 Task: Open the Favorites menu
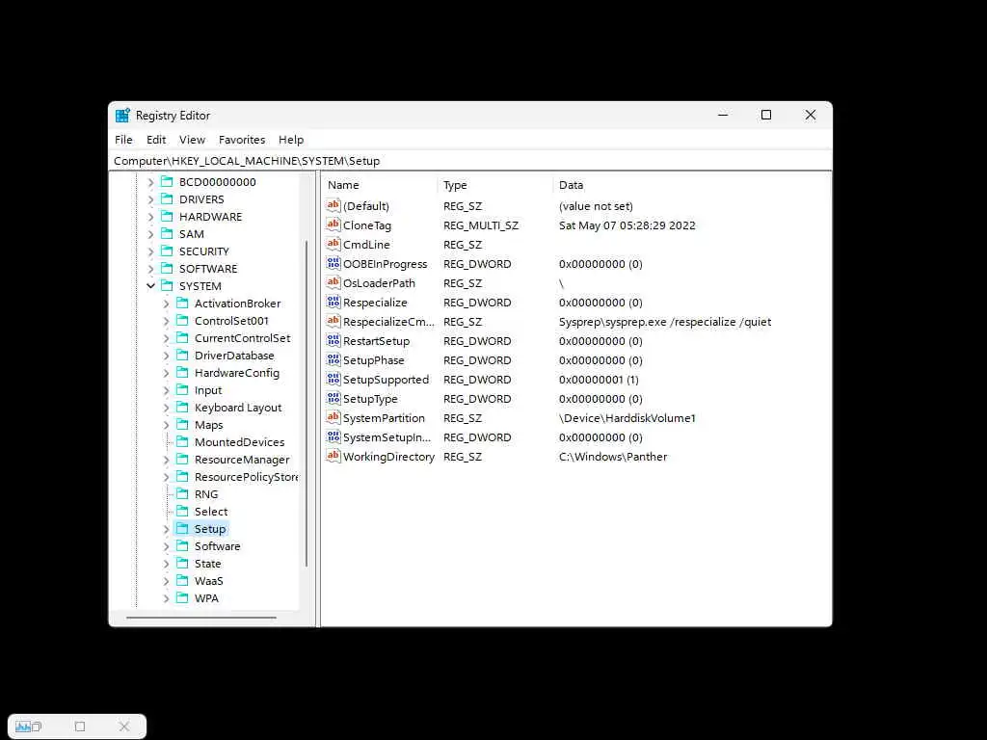coord(242,140)
